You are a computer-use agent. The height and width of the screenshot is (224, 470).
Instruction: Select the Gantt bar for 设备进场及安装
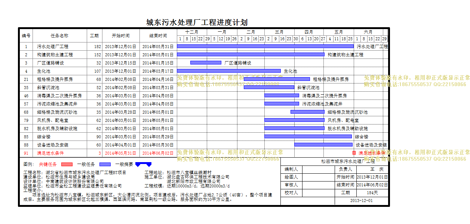pos(323,145)
